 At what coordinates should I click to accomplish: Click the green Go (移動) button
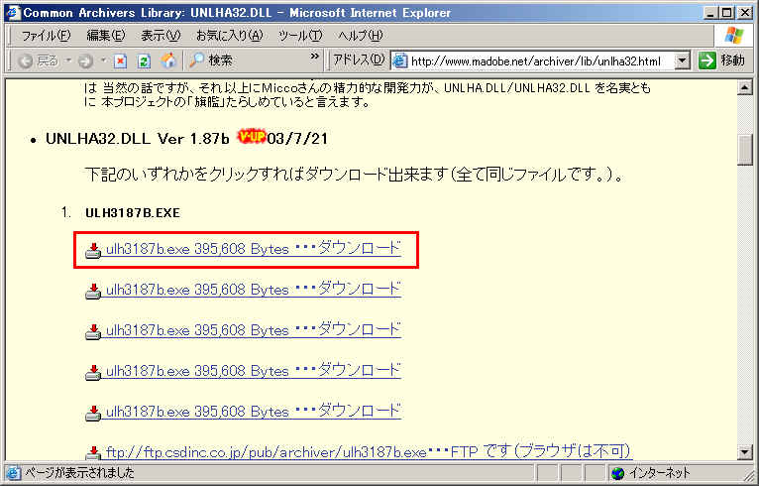pyautogui.click(x=721, y=61)
